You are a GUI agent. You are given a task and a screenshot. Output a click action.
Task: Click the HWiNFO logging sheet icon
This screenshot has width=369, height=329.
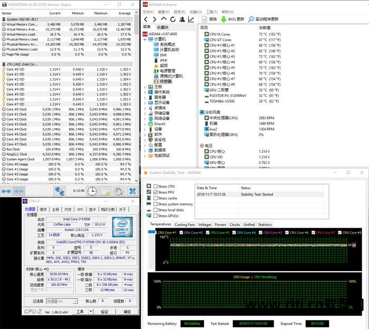(x=105, y=191)
